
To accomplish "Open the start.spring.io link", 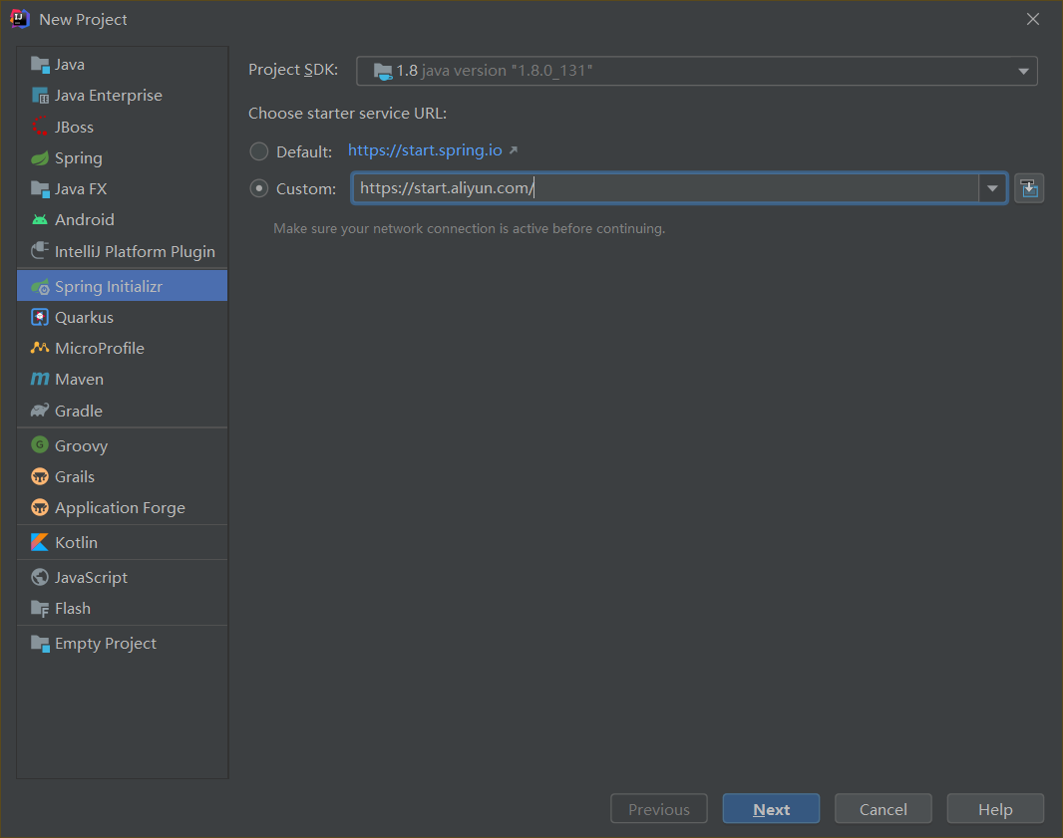I will [425, 150].
